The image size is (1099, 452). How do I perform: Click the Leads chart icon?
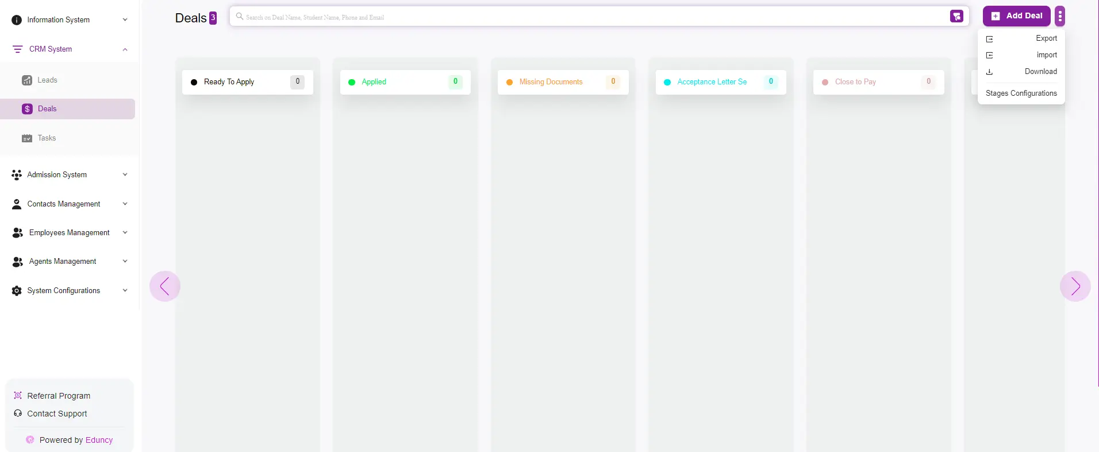pyautogui.click(x=27, y=80)
